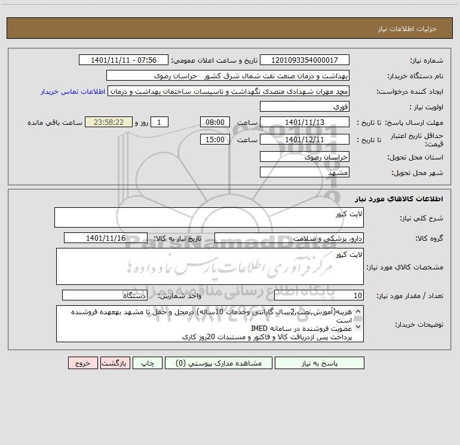The width and height of the screenshot is (460, 445).
Task: Click the request creator name field
Action: (229, 91)
